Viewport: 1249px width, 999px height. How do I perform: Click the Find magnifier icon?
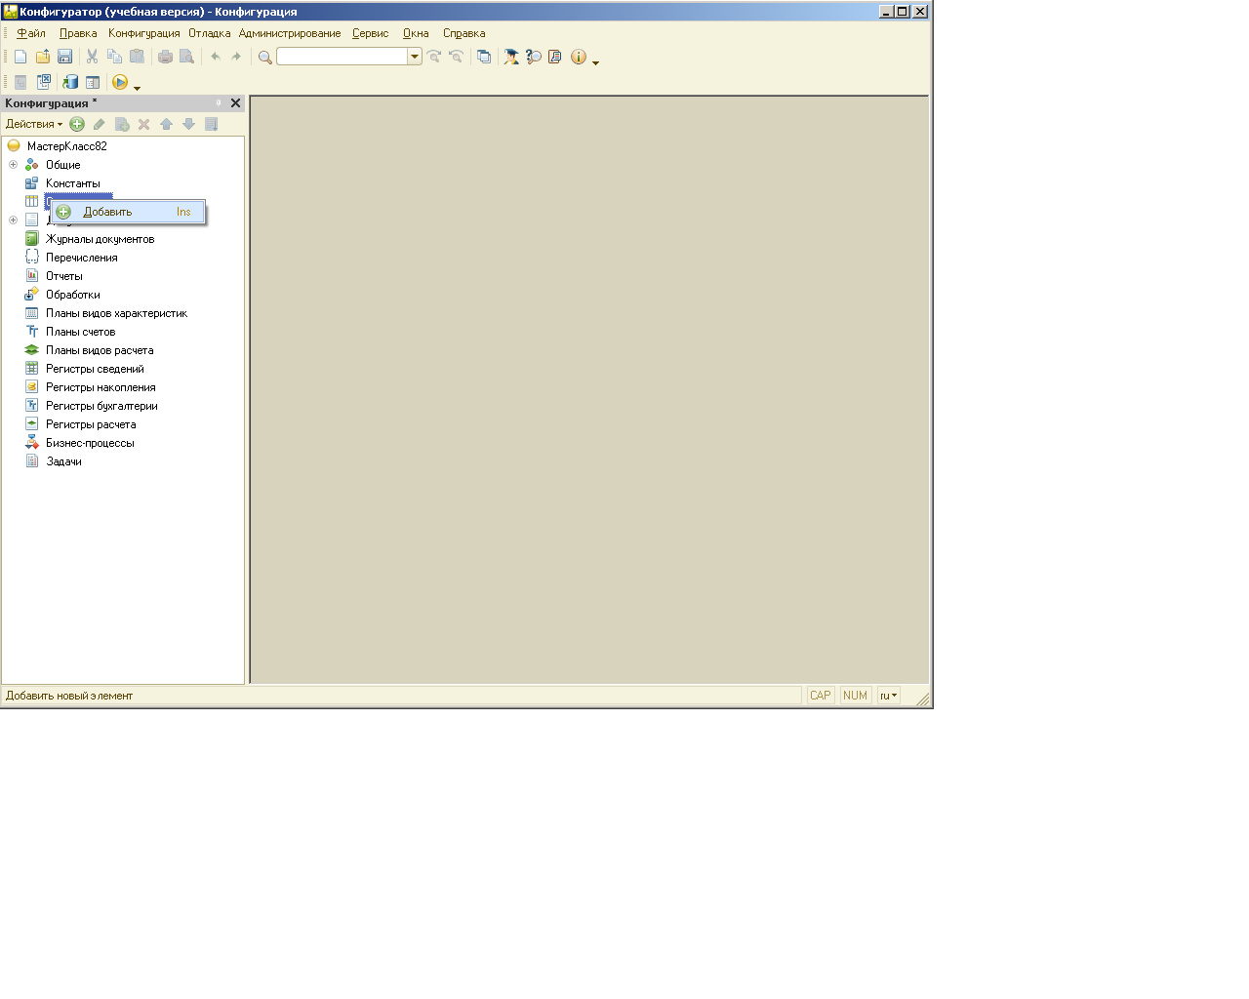[x=264, y=57]
